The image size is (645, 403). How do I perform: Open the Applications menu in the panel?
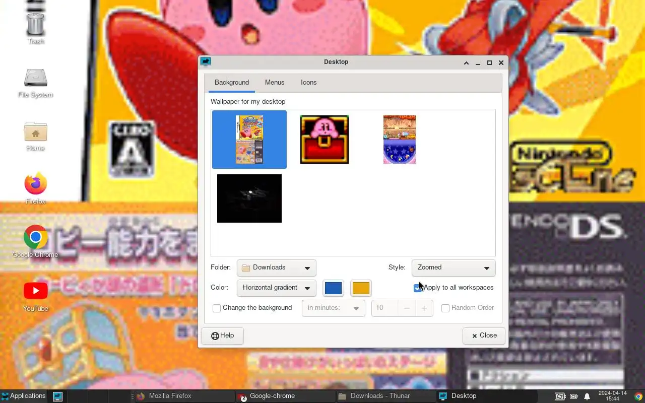click(x=23, y=396)
